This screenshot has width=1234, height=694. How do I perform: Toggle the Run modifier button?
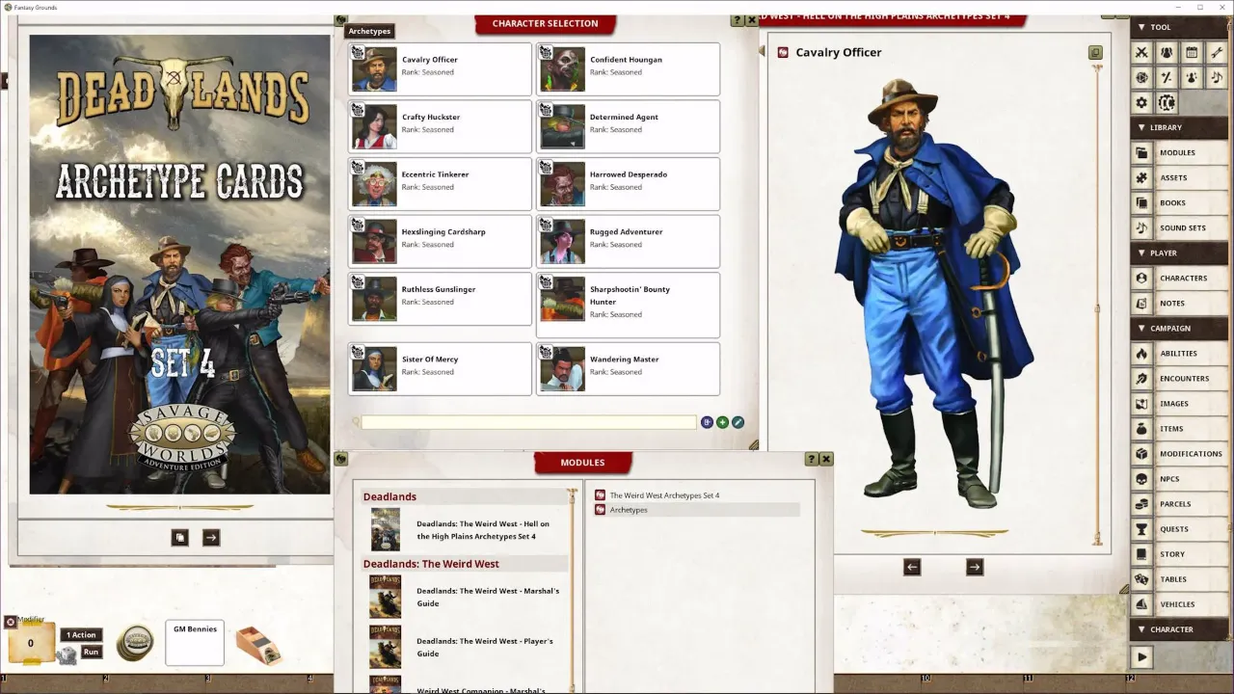[91, 653]
